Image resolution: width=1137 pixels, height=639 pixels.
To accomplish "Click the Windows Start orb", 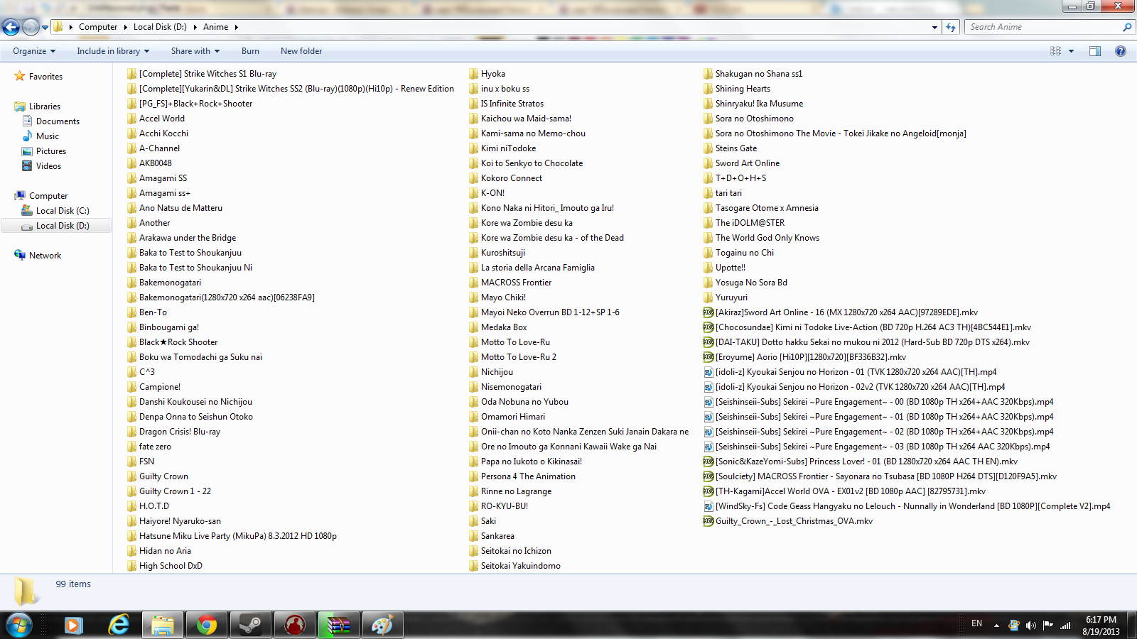I will tap(19, 626).
